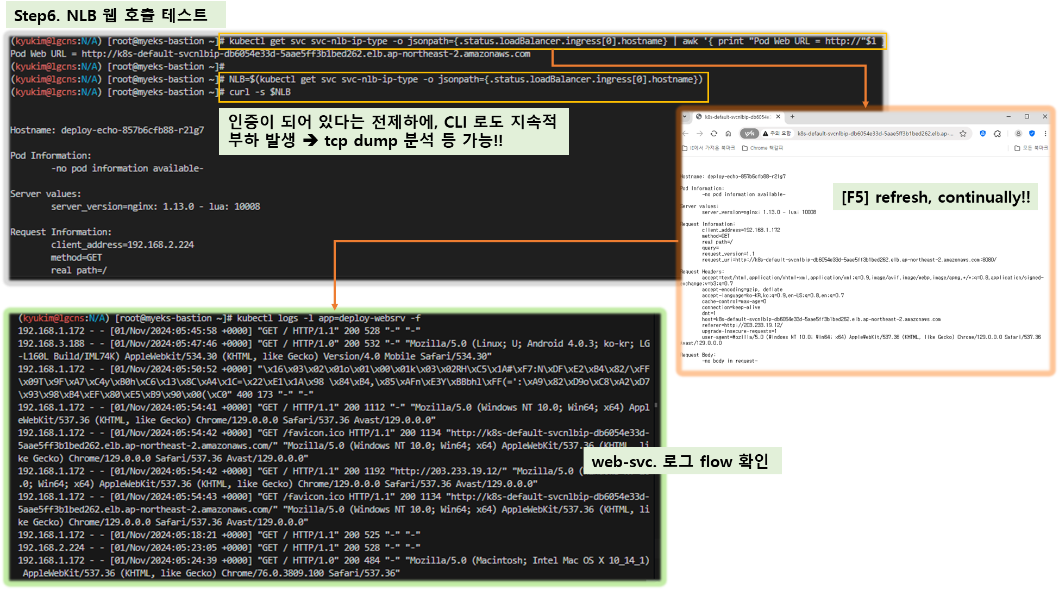
Task: Open the Extensions puzzle icon
Action: pos(997,134)
